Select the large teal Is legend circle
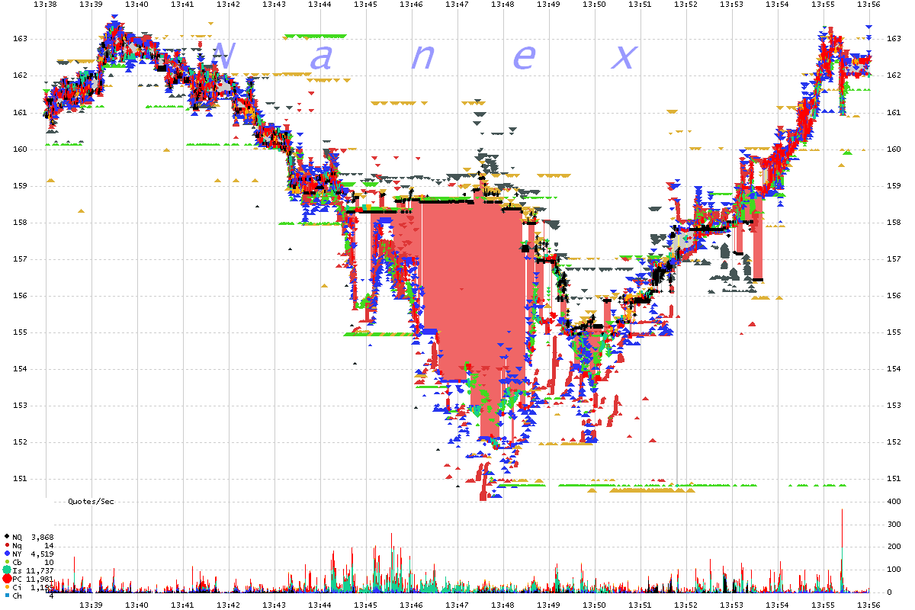Viewport: 915px width, 610px height. point(7,570)
